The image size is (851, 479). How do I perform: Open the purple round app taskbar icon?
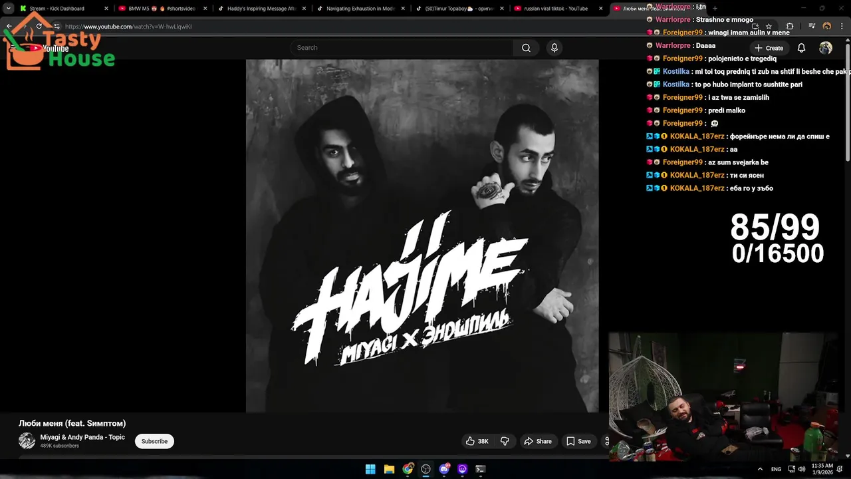(462, 469)
